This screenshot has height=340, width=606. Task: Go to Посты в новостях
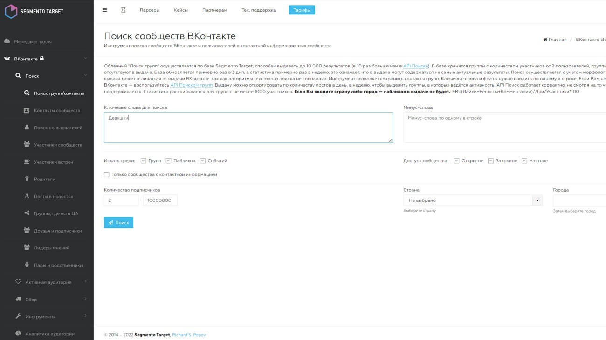53,197
